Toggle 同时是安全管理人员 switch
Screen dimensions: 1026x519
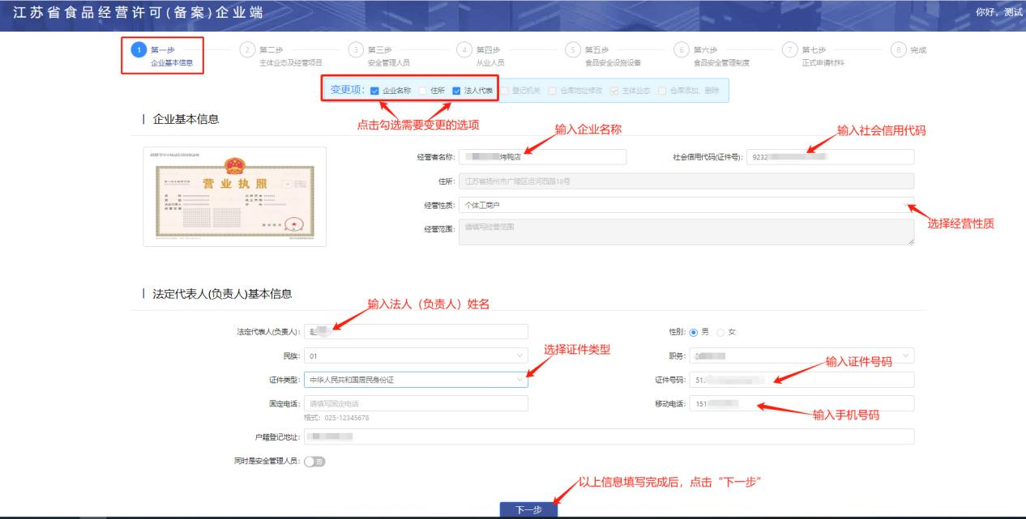point(314,462)
